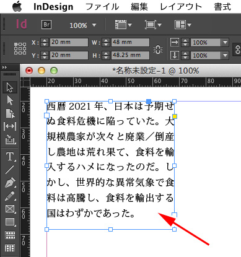Image resolution: width=241 pixels, height=257 pixels.
Task: Open the レイアウト menu
Action: [181, 7]
